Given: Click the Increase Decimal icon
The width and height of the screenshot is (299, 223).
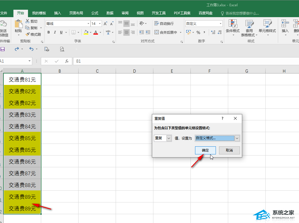Looking at the screenshot, I should [213, 32].
